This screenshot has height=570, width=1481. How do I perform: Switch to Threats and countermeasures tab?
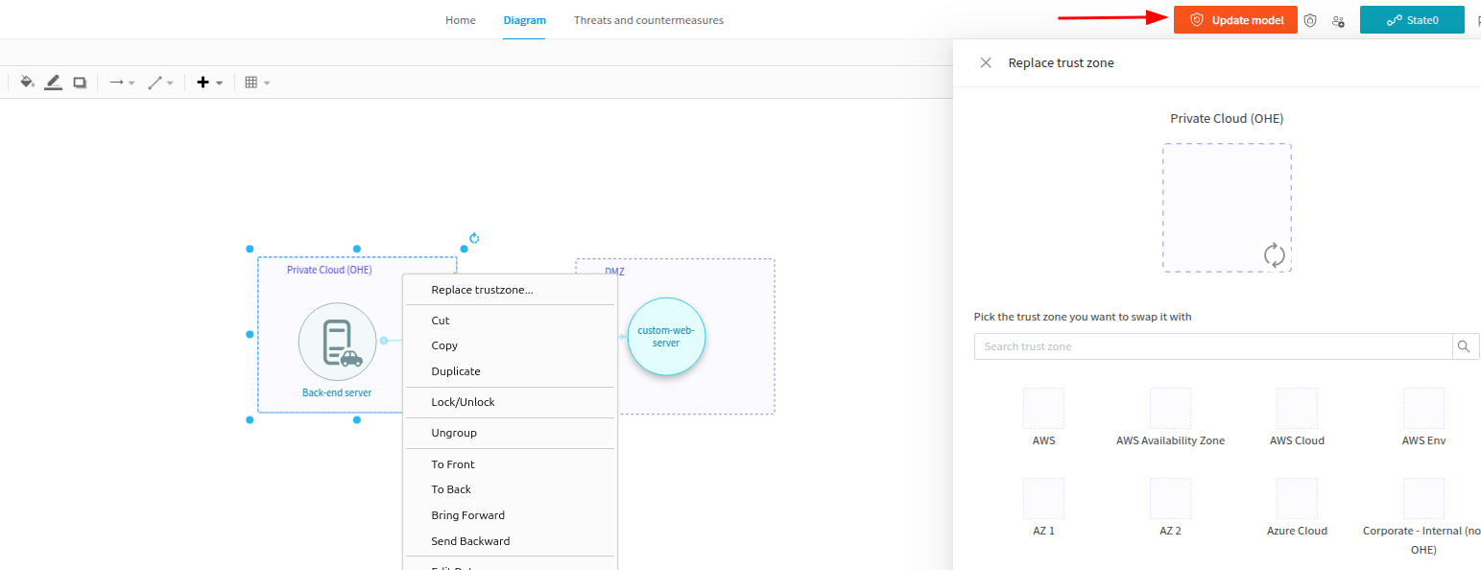pos(648,20)
